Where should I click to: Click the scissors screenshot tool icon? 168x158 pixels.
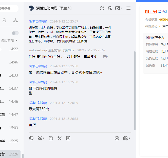pyautogui.click(x=40, y=138)
